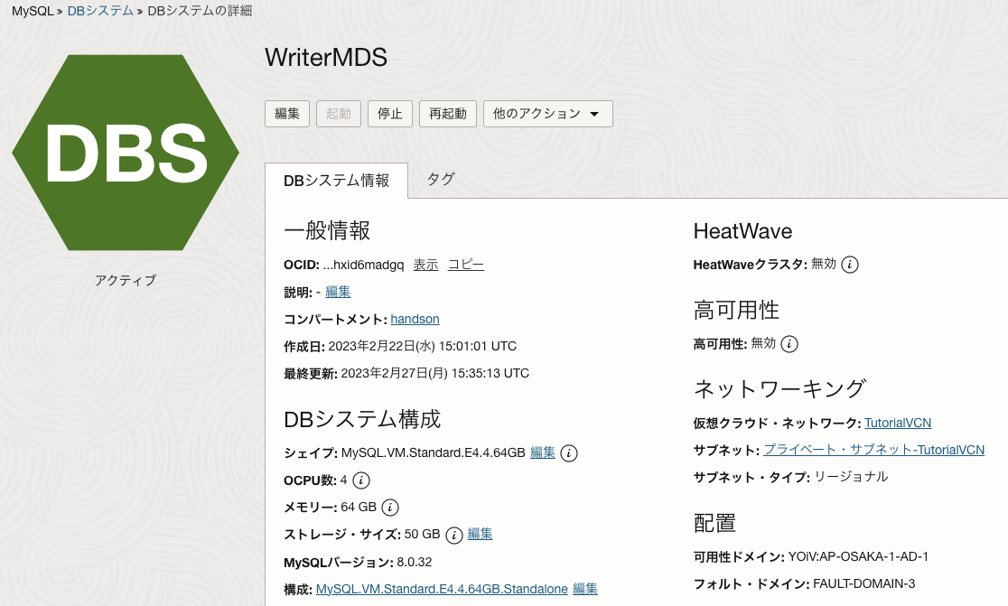The height and width of the screenshot is (606, 1008).
Task: Switch to the タグ tab
Action: [441, 179]
